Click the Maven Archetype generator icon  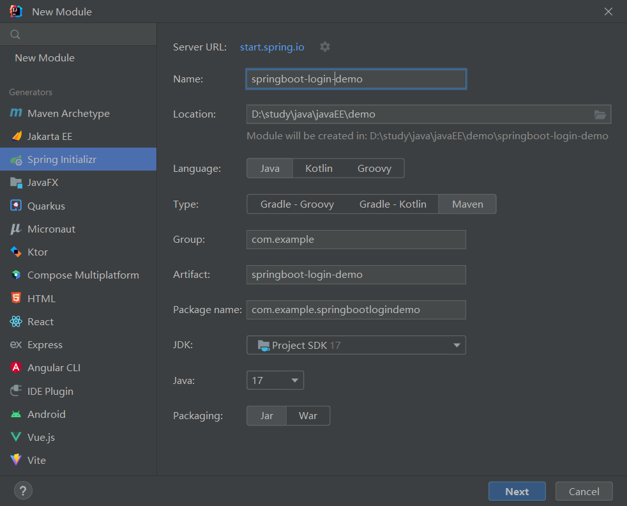pyautogui.click(x=16, y=113)
